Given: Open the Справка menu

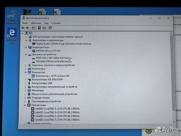Looking at the screenshot, I should pyautogui.click(x=56, y=23).
